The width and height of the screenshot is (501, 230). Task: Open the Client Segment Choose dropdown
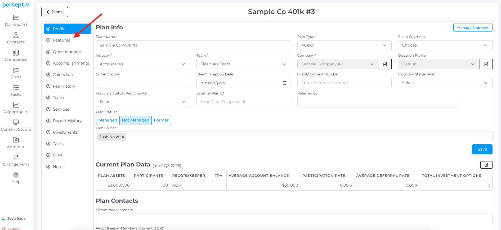click(x=445, y=45)
